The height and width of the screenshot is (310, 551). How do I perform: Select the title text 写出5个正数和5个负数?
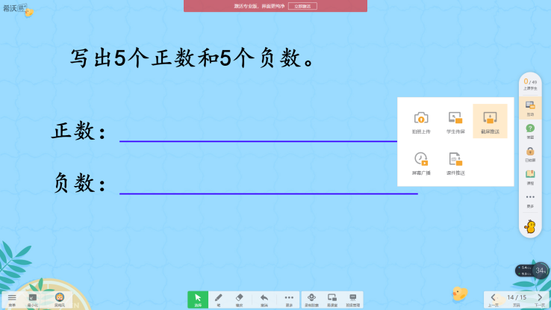pyautogui.click(x=192, y=58)
